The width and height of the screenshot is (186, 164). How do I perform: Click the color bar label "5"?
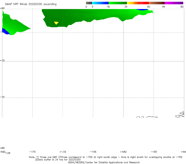(x=92, y=7)
